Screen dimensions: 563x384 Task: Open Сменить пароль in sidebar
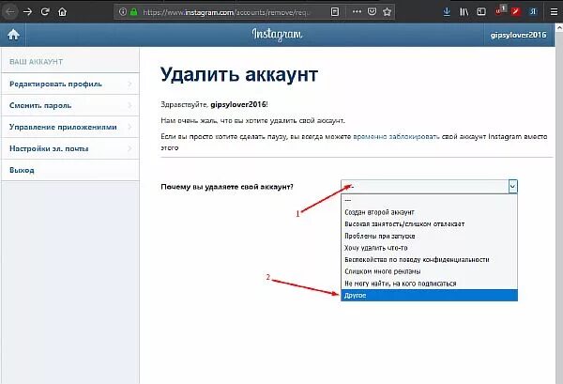pyautogui.click(x=70, y=105)
